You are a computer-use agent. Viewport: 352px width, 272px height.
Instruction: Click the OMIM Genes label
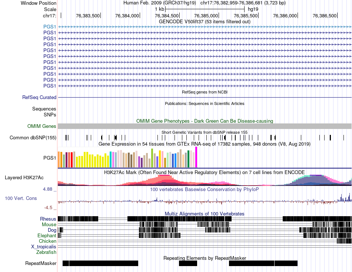coord(41,126)
